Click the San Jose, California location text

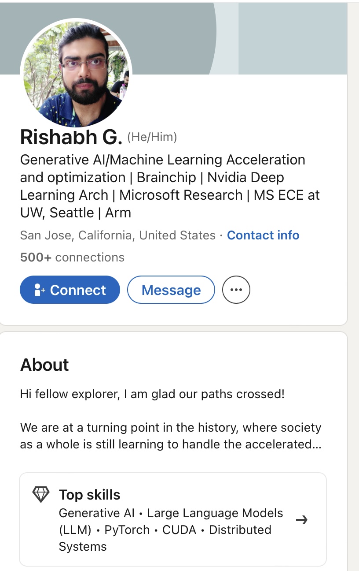click(x=118, y=235)
